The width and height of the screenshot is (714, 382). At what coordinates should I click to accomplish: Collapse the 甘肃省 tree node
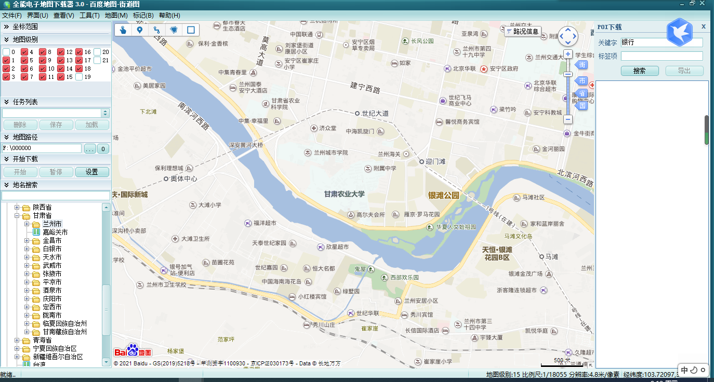coord(17,215)
